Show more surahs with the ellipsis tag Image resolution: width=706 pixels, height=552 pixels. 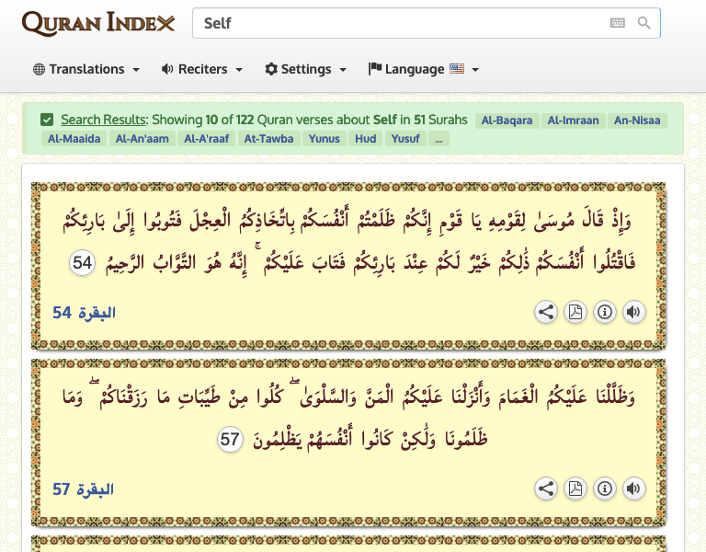click(x=439, y=139)
